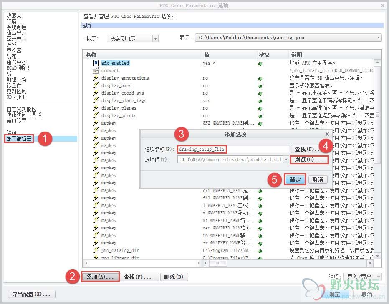The image size is (389, 304).
Task: Confirm the 添加选项 dialog with 确定
Action: [x=295, y=179]
